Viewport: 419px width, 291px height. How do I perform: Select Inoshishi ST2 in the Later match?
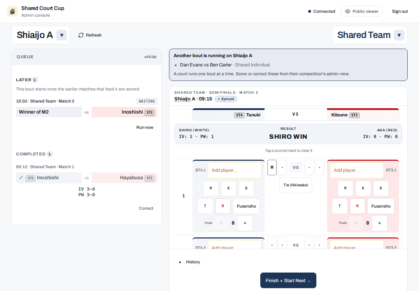(124, 112)
